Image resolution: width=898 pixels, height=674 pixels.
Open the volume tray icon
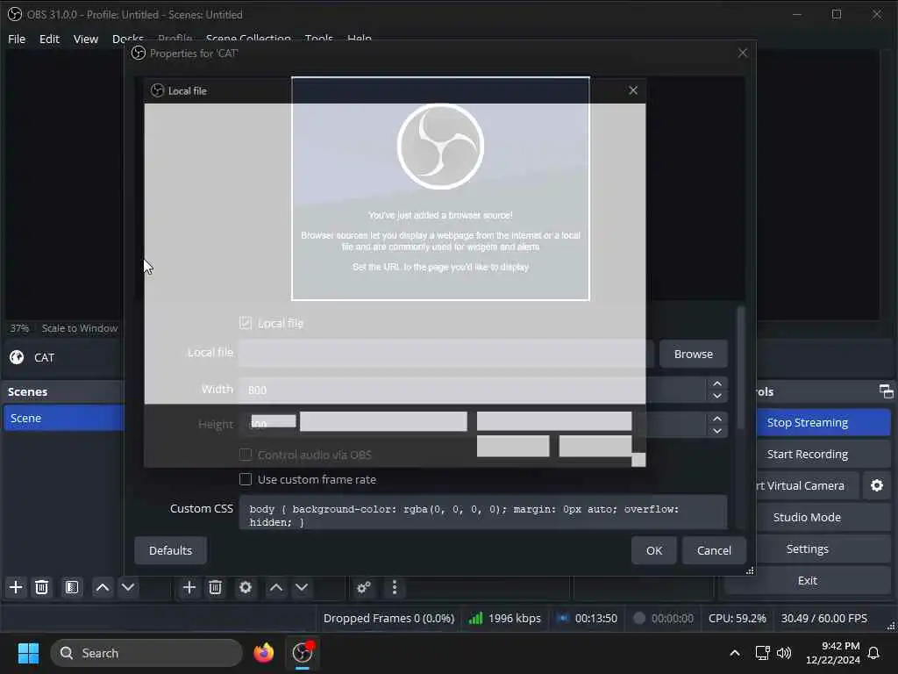point(783,653)
